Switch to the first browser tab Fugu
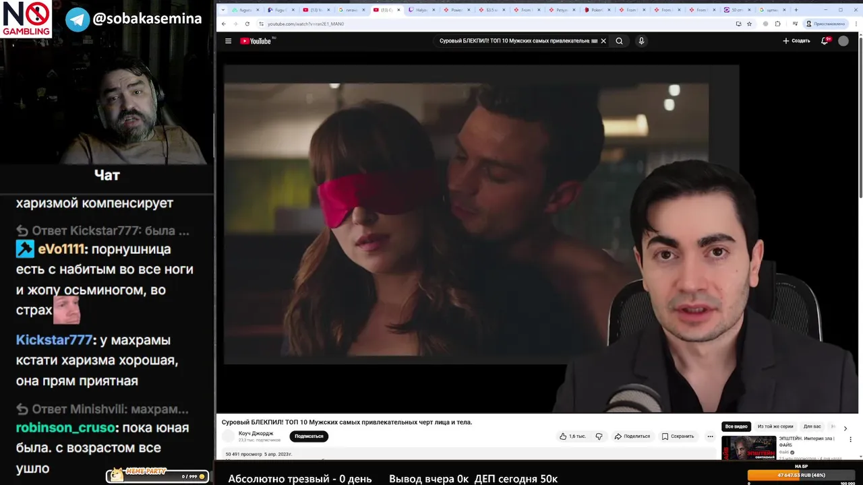This screenshot has height=485, width=863. coord(243,10)
